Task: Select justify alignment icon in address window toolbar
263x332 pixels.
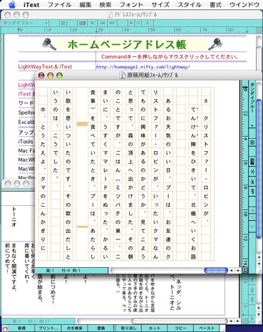Action: tap(83, 23)
